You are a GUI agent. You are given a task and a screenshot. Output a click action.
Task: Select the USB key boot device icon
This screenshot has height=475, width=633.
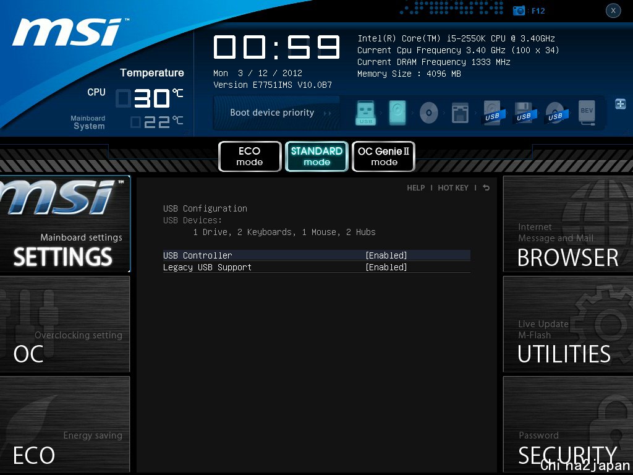coord(366,113)
